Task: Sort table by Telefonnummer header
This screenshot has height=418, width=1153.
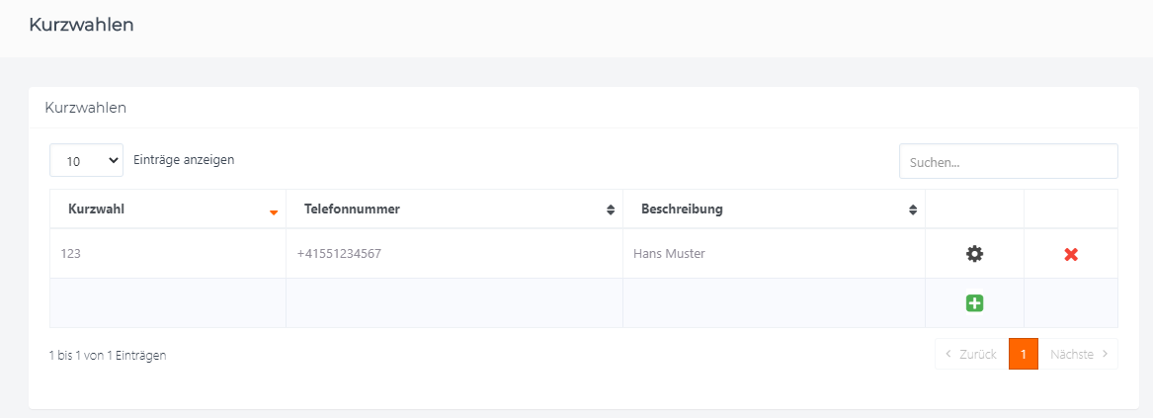Action: coord(352,209)
